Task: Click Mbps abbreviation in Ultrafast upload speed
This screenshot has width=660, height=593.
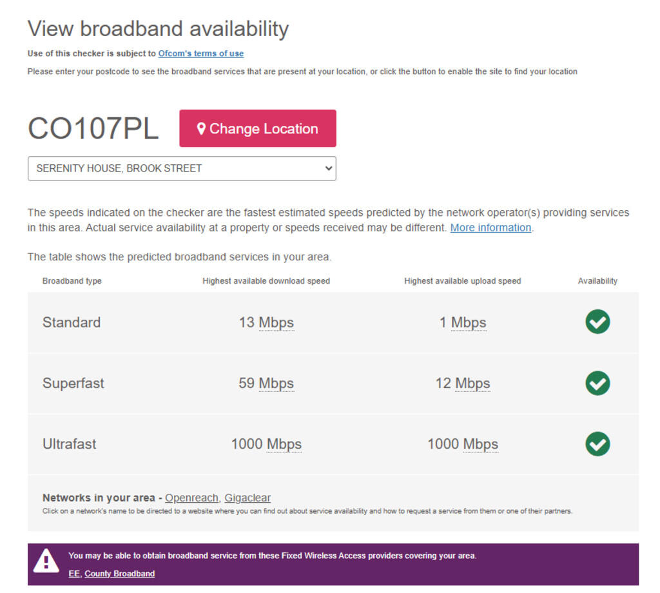Action: [x=480, y=444]
